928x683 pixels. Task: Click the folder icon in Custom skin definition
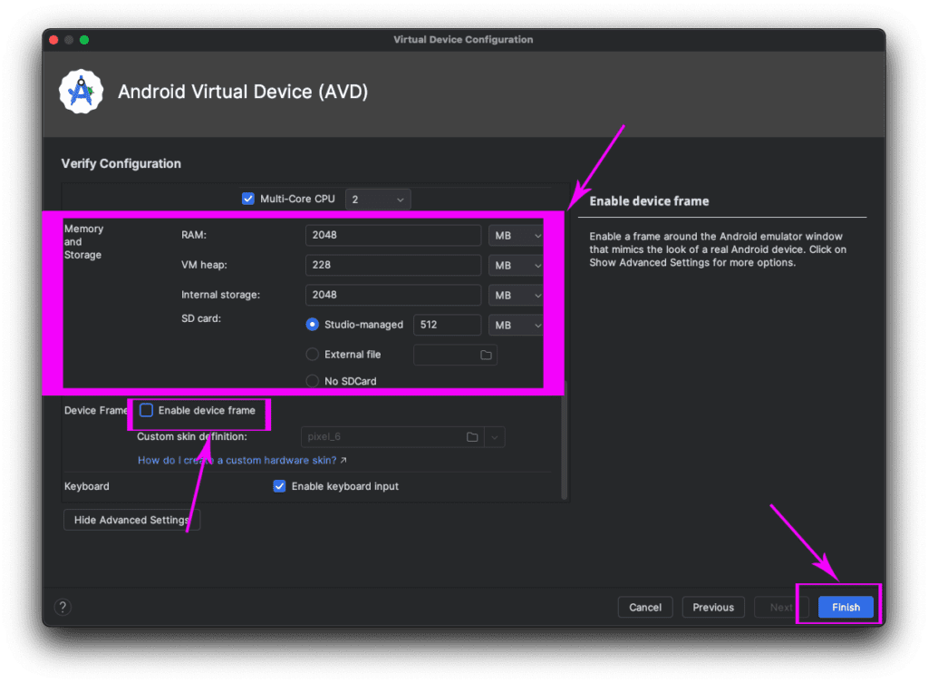[x=471, y=436]
